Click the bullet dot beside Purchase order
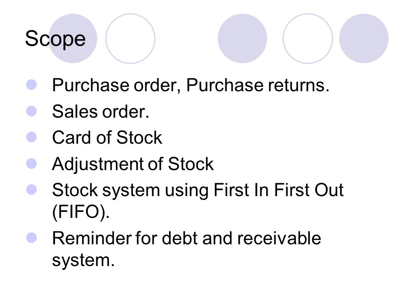 32,84
